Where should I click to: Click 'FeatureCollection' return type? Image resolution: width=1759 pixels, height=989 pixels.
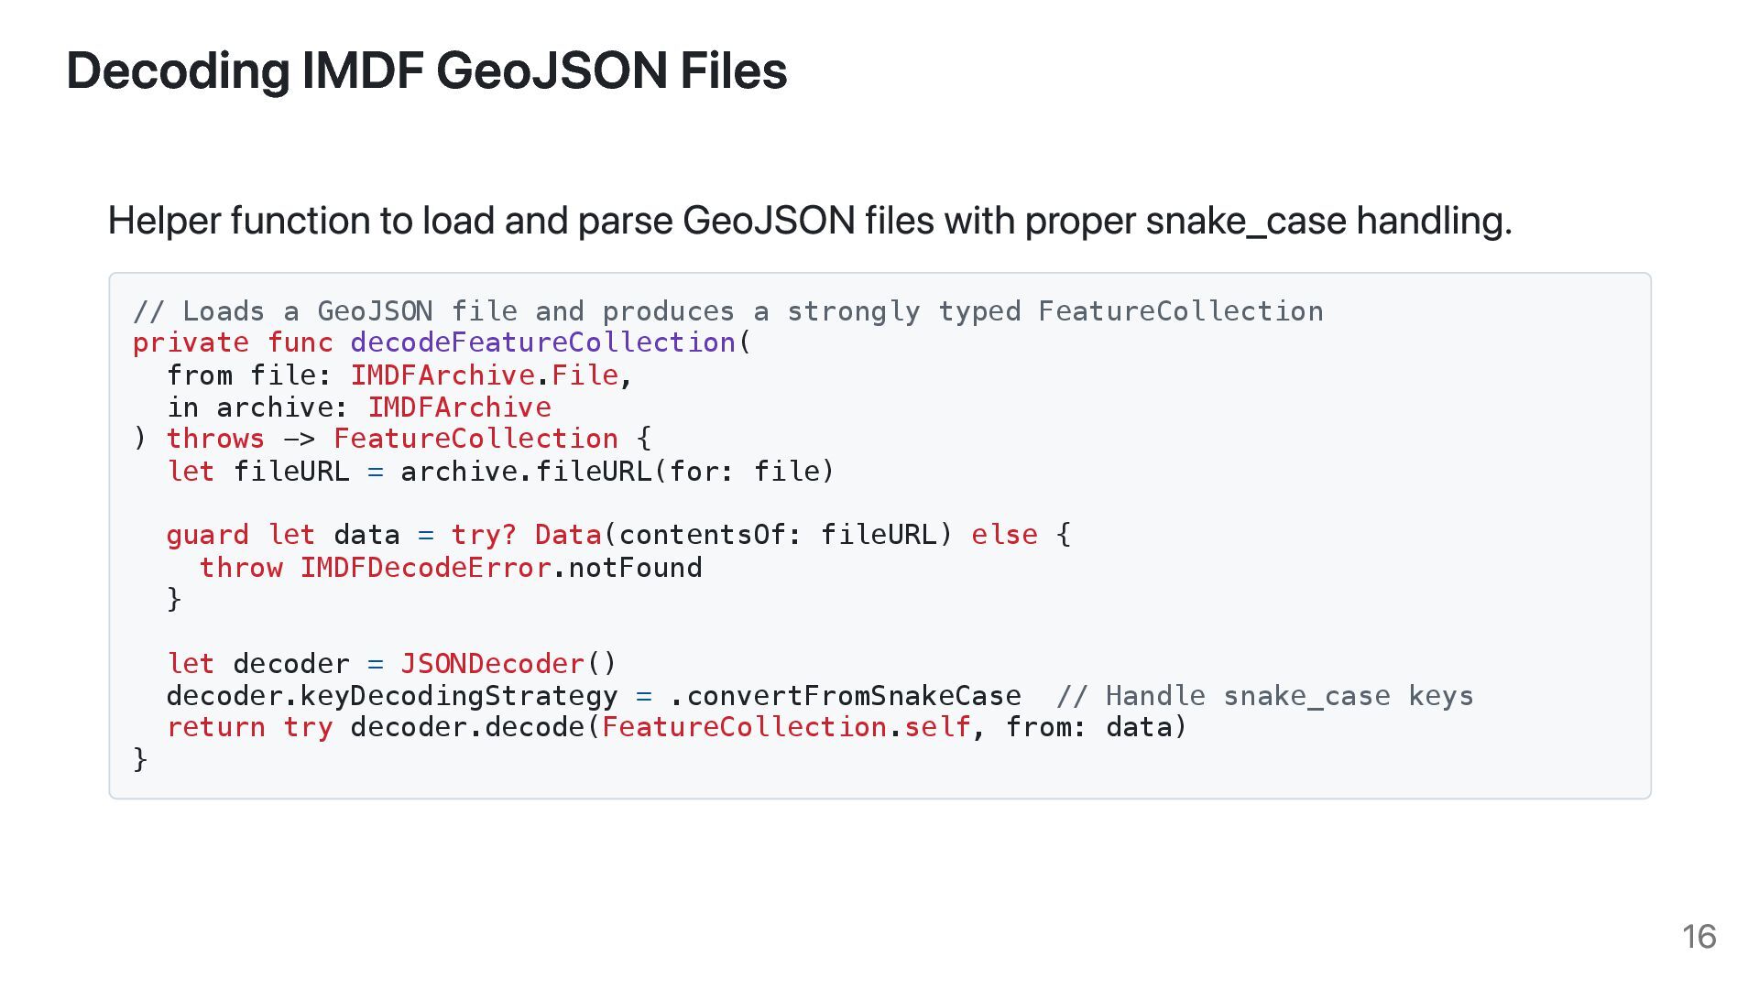tap(475, 439)
